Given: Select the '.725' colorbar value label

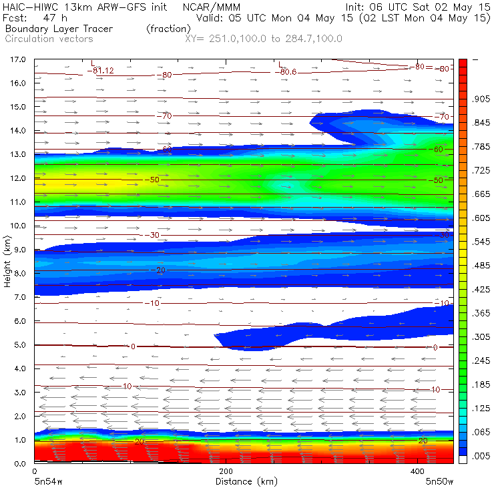Looking at the screenshot, I should pyautogui.click(x=481, y=170).
